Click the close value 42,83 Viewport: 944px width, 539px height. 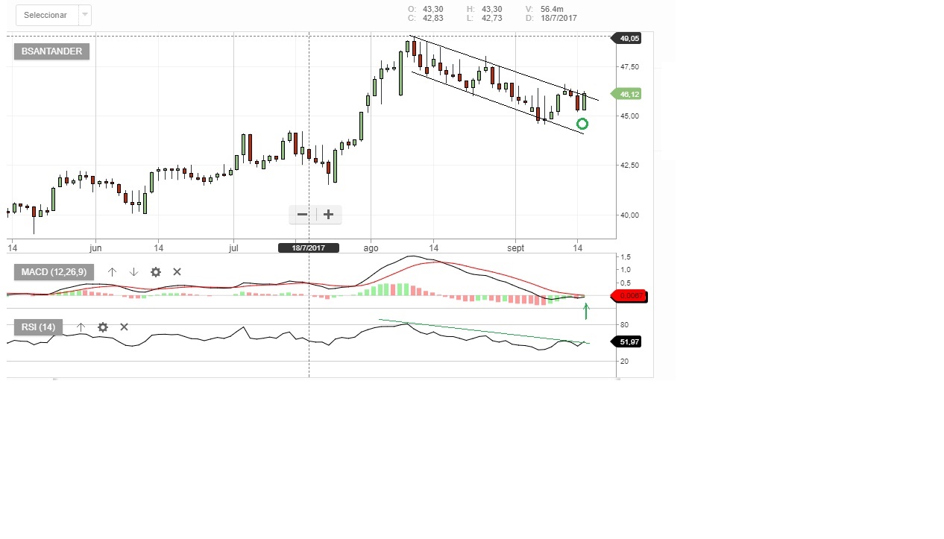432,18
